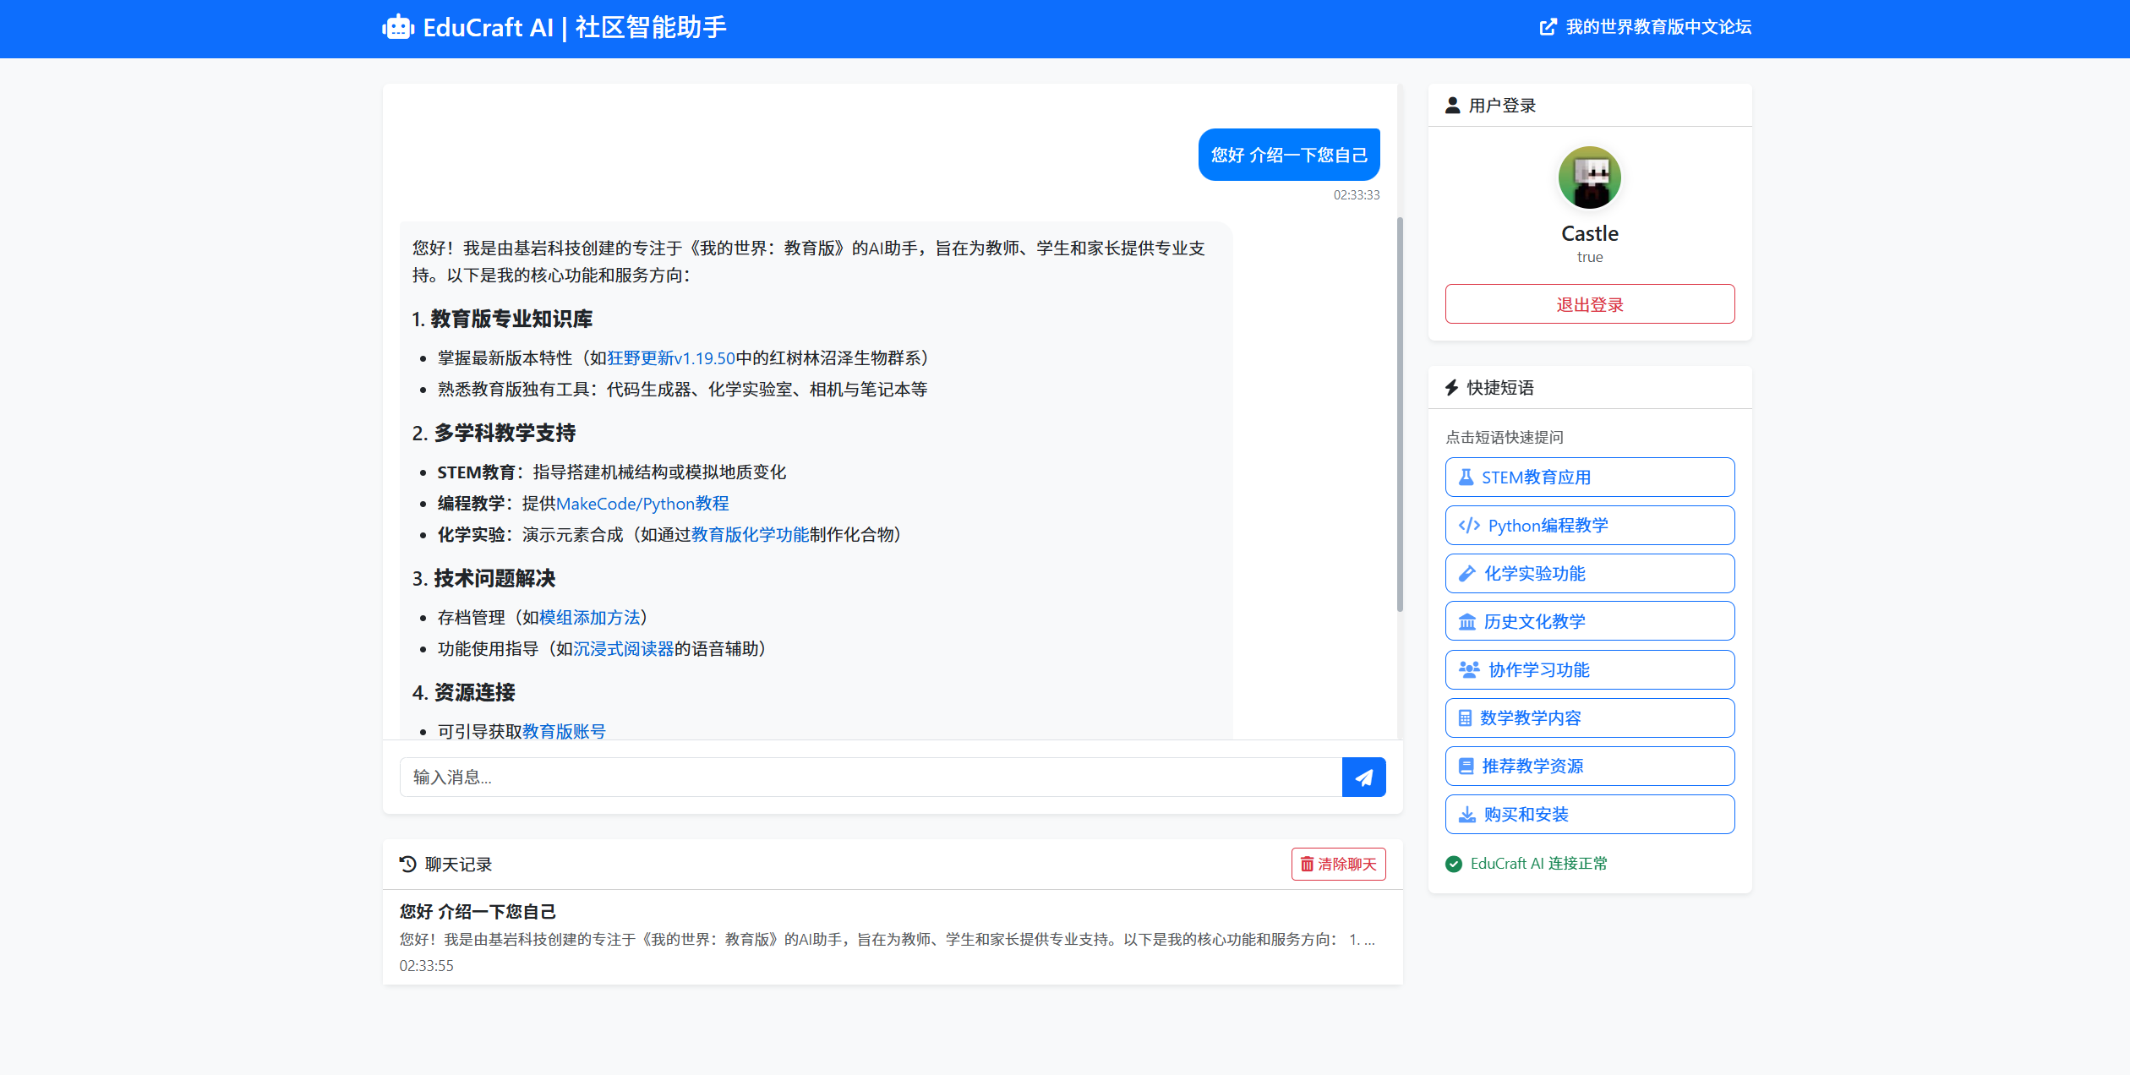Select the 历史文化教学 quick phrase
The height and width of the screenshot is (1075, 2130).
click(1590, 622)
